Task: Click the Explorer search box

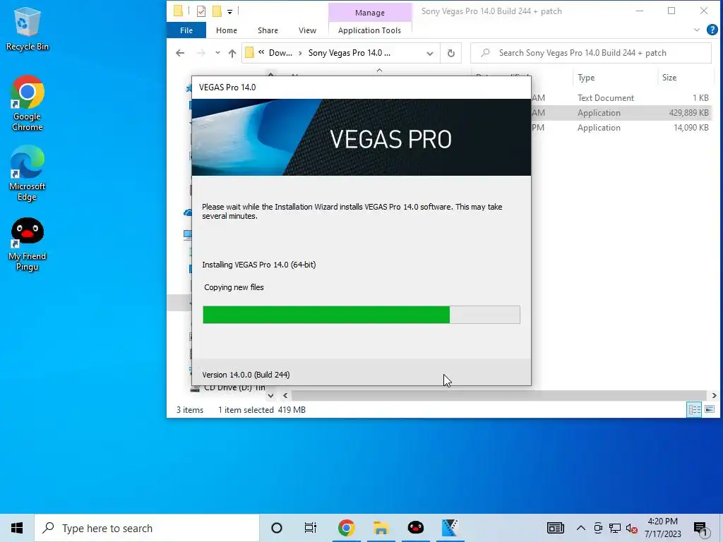Action: 591,53
